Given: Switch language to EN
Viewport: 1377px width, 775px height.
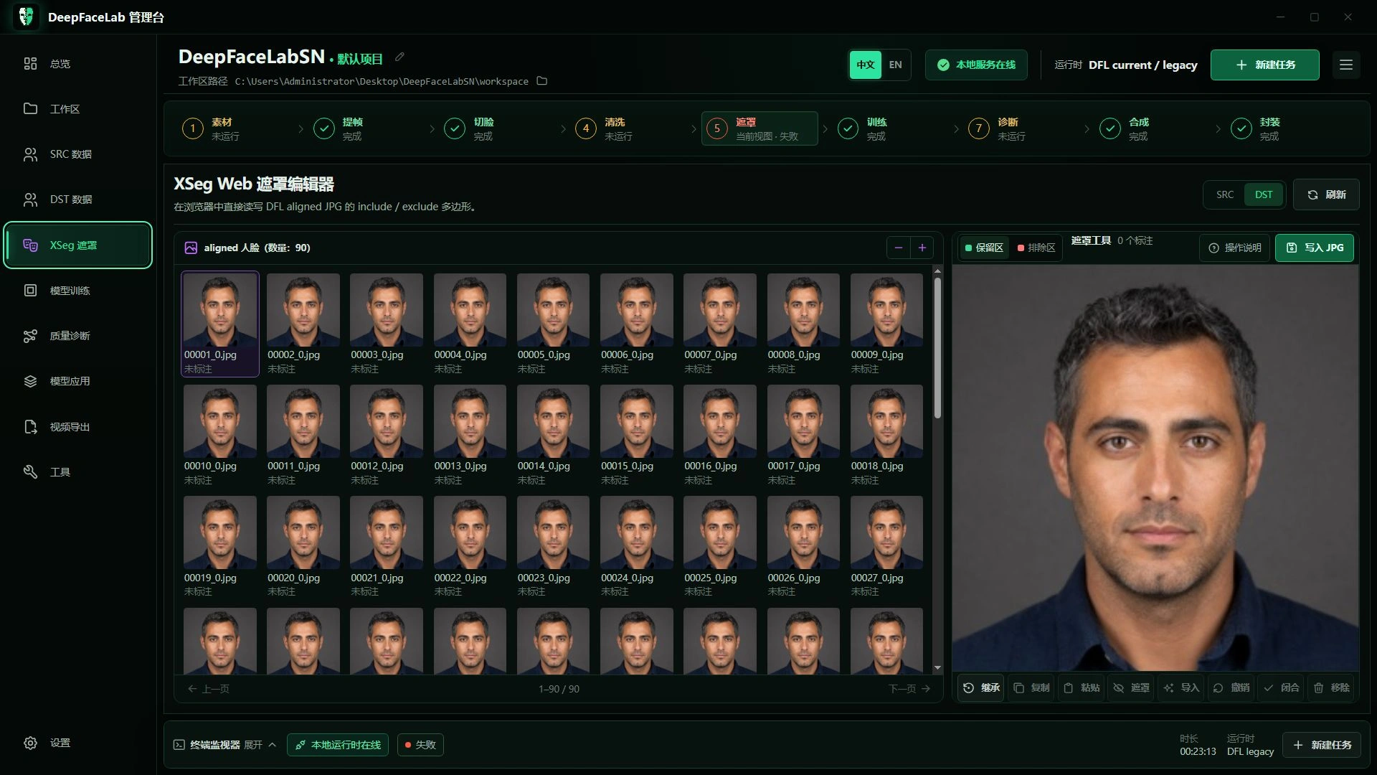Looking at the screenshot, I should pos(896,65).
